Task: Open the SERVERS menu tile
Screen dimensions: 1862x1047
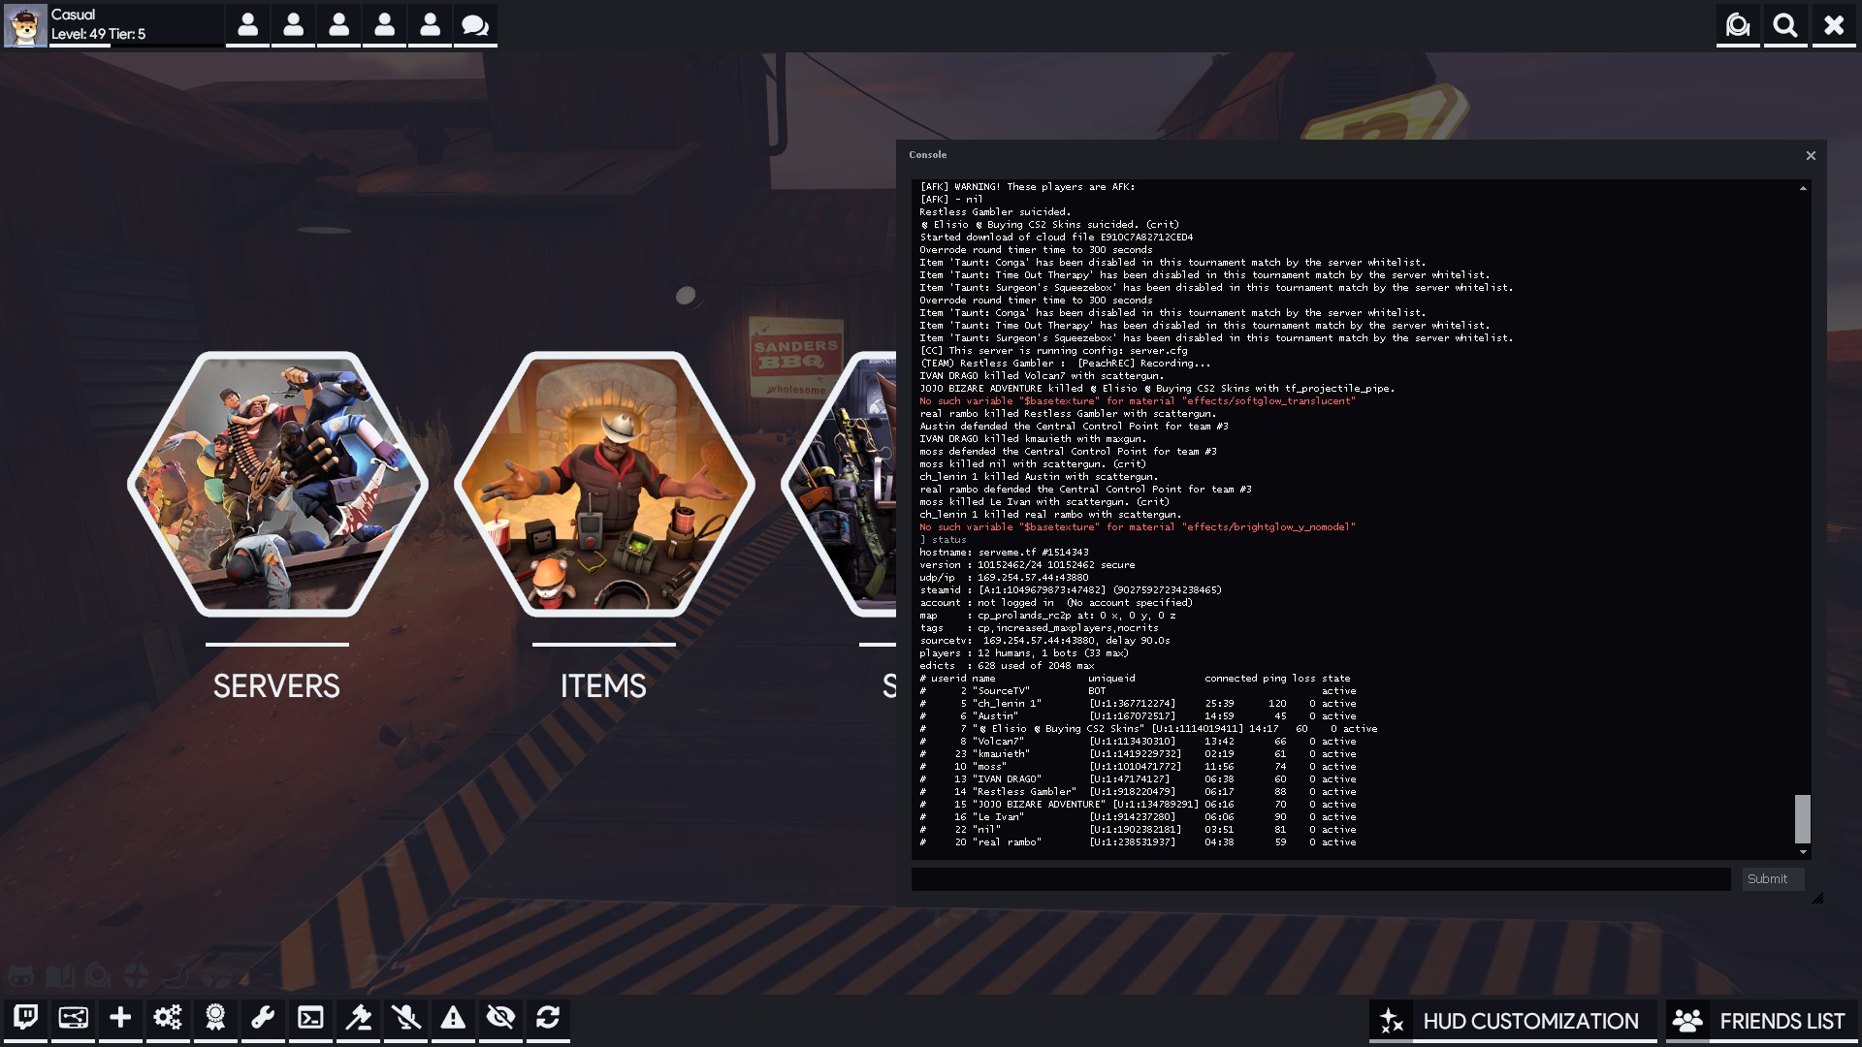Action: point(277,485)
